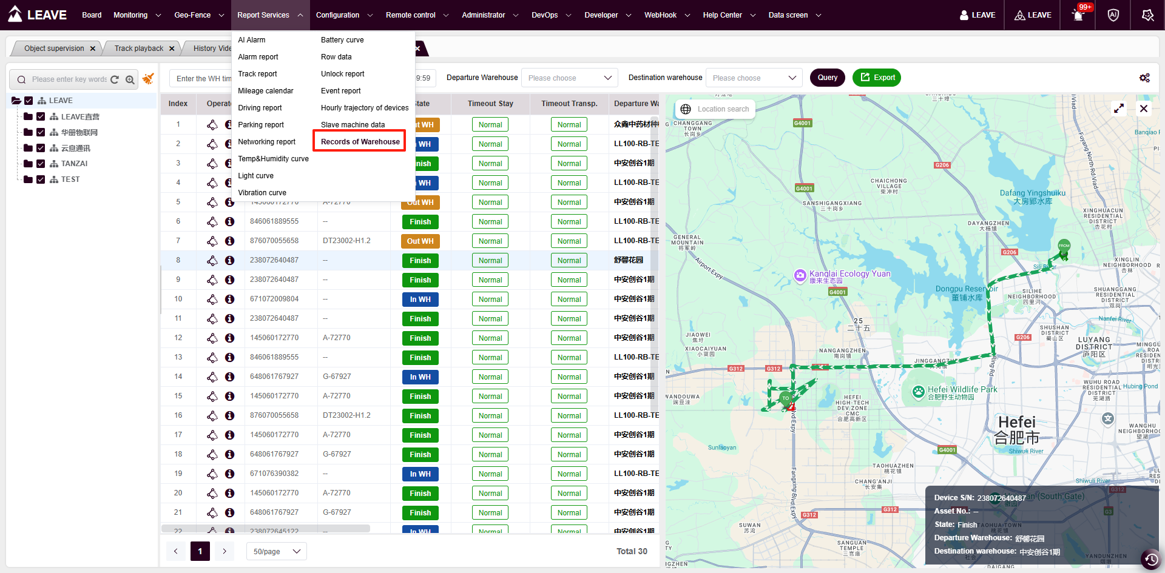1165x573 pixels.
Task: Click info icon in row 12
Action: point(229,338)
